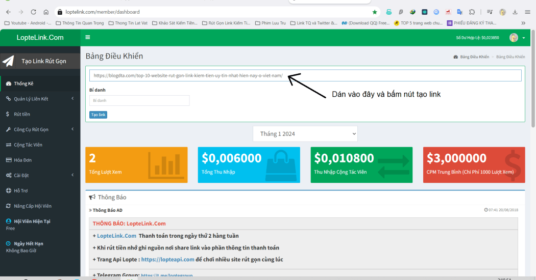This screenshot has width=536, height=280.
Task: Click the caret next to header avatar
Action: tap(524, 38)
